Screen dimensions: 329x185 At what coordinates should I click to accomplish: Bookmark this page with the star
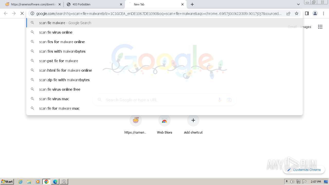(297, 13)
